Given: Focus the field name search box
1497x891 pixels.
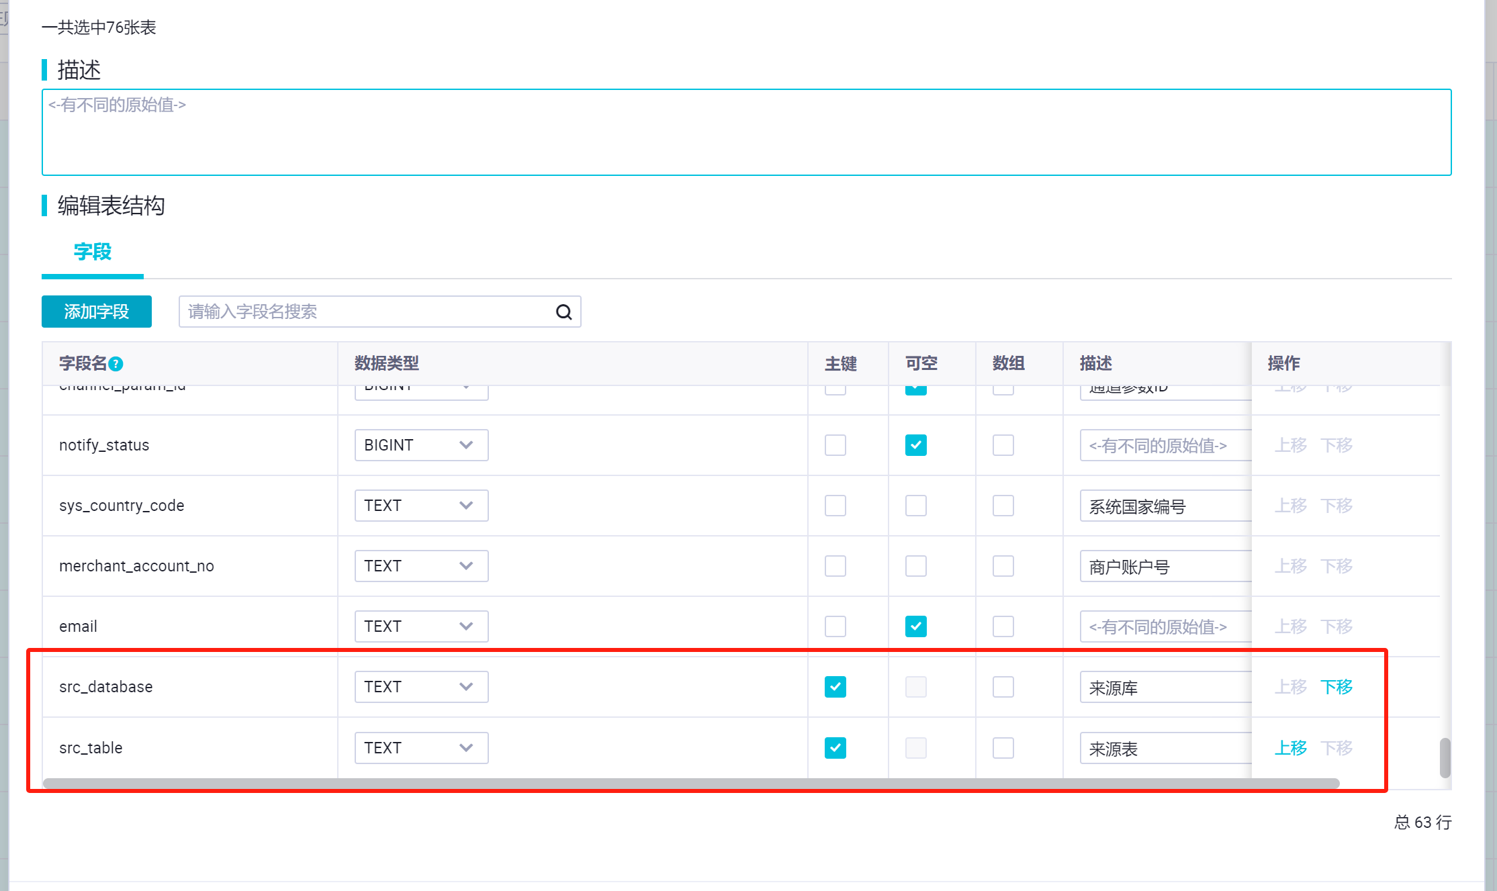Looking at the screenshot, I should tap(379, 312).
